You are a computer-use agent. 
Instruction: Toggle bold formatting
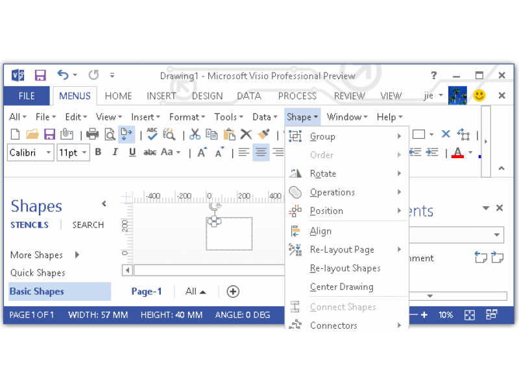tap(98, 152)
